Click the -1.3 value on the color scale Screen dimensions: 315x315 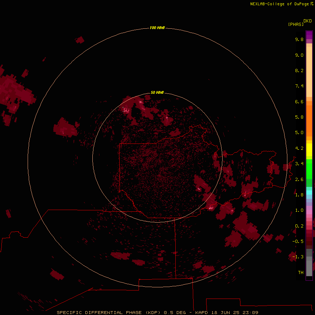pos(298,257)
